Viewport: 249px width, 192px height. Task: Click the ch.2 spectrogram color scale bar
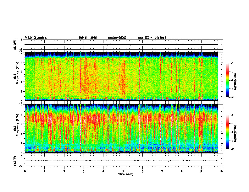pos(227,132)
